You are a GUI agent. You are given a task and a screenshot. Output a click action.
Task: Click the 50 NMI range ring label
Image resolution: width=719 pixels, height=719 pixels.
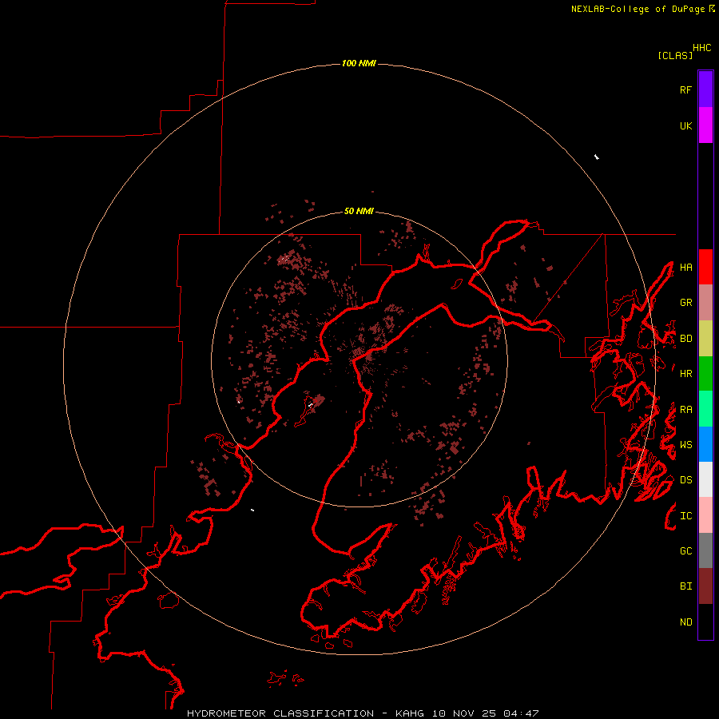click(x=359, y=211)
